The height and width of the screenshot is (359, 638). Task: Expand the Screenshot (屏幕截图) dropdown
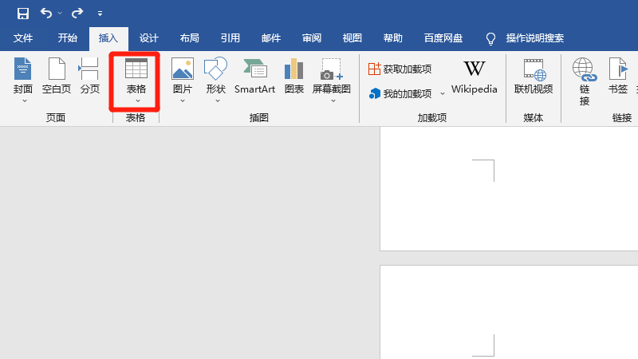[333, 101]
